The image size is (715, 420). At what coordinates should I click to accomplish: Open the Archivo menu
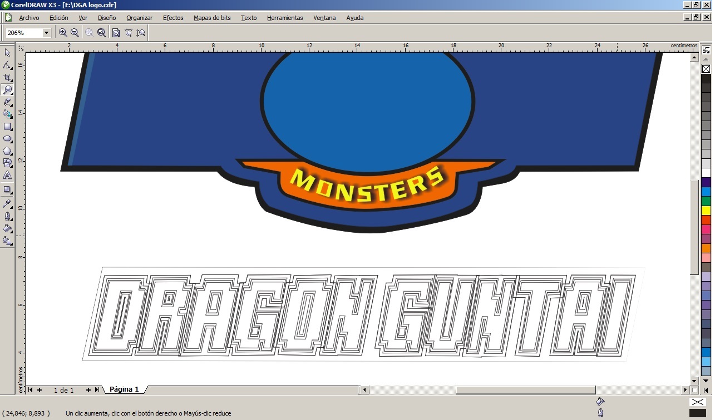pyautogui.click(x=29, y=18)
